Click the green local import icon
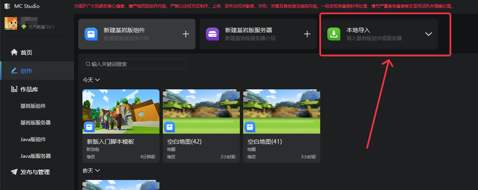The height and width of the screenshot is (190, 478). point(334,34)
